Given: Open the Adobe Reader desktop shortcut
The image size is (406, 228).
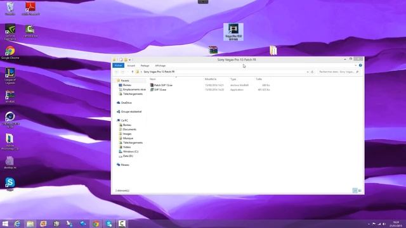Looking at the screenshot, I should point(30,8).
